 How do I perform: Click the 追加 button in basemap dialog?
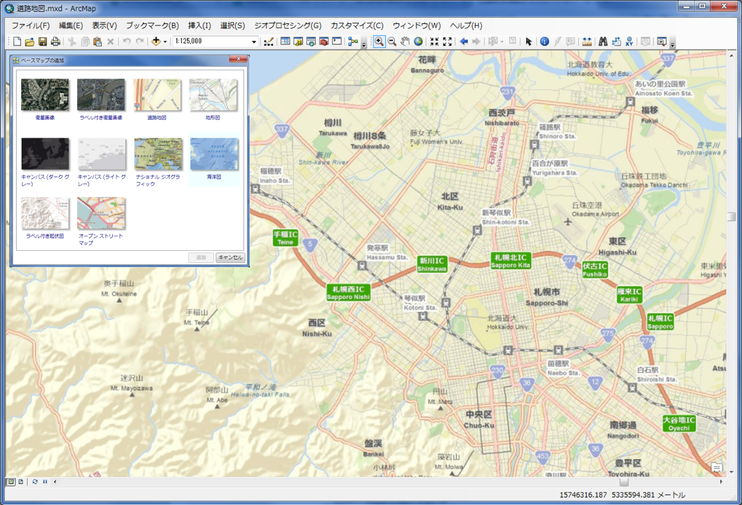coord(201,258)
